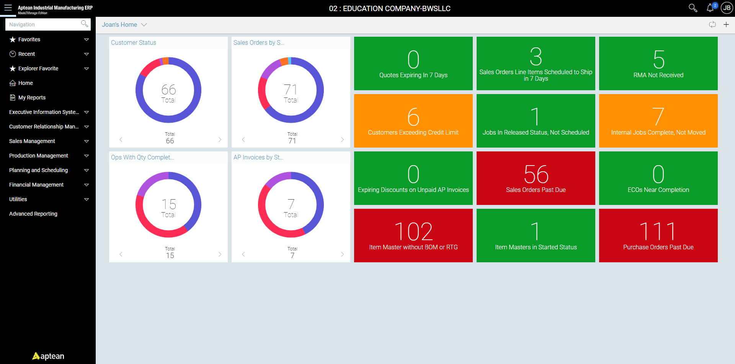This screenshot has width=735, height=364.
Task: Click inside the Navigation search field
Action: (x=42, y=24)
